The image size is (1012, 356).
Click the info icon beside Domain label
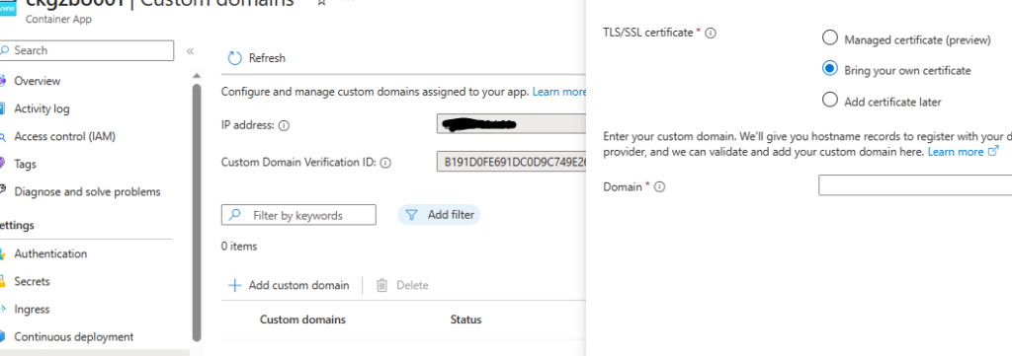pos(659,187)
